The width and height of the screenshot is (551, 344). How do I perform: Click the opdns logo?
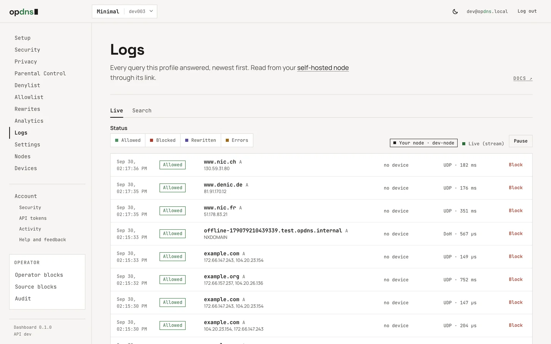pyautogui.click(x=24, y=12)
